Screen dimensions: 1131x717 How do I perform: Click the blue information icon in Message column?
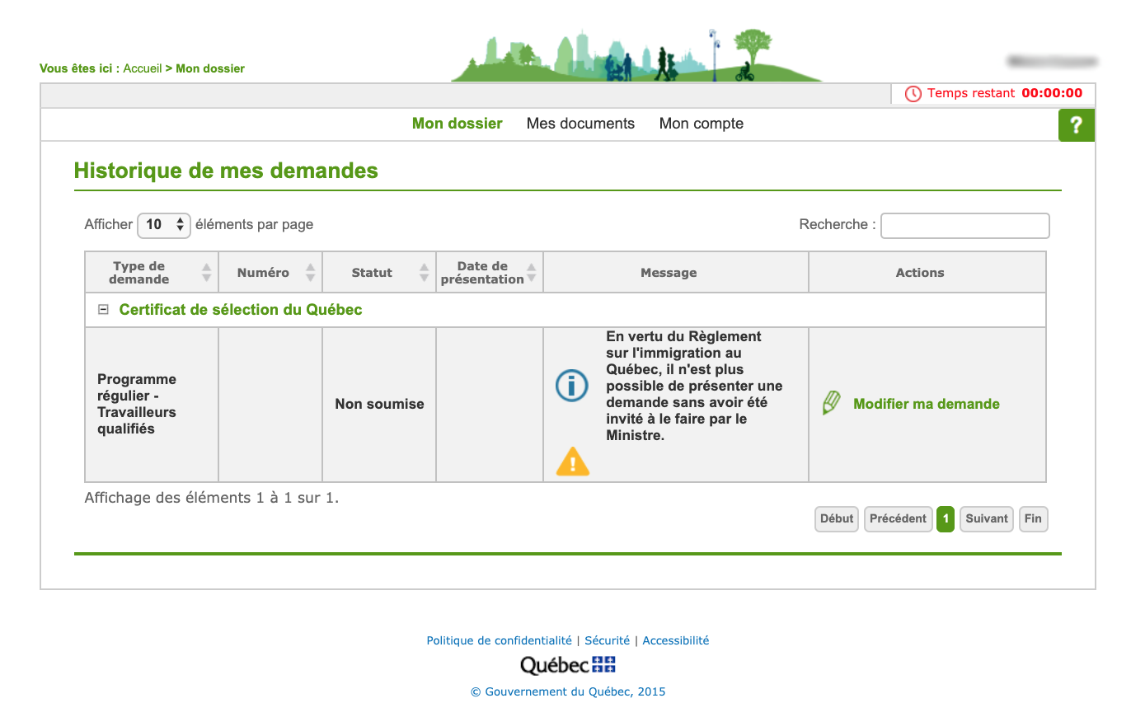pos(571,386)
